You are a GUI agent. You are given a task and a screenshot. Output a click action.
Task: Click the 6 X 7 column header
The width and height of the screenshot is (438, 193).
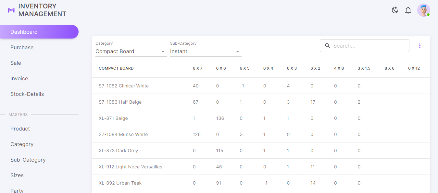pyautogui.click(x=197, y=68)
